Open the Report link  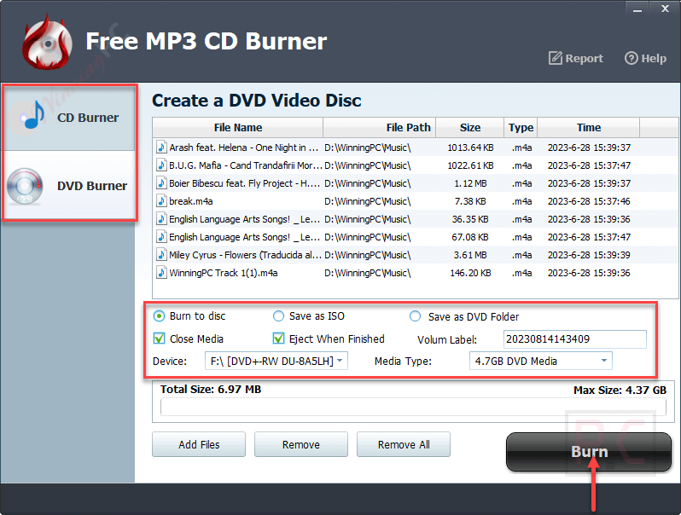(576, 58)
